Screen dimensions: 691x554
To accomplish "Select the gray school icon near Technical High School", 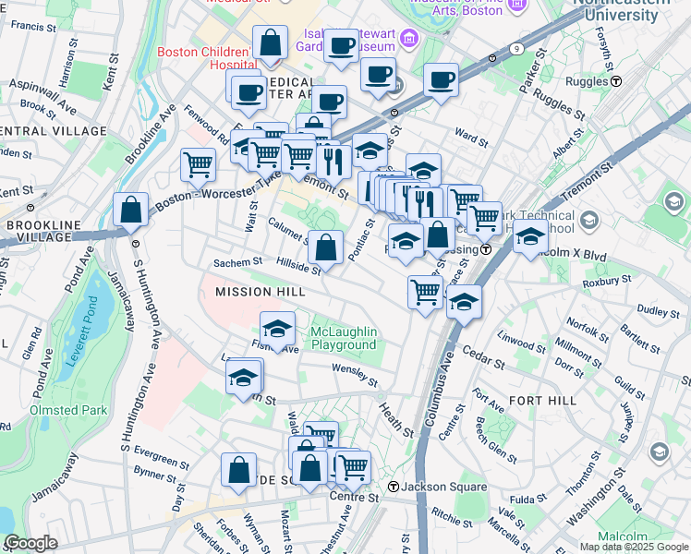I will point(589,220).
